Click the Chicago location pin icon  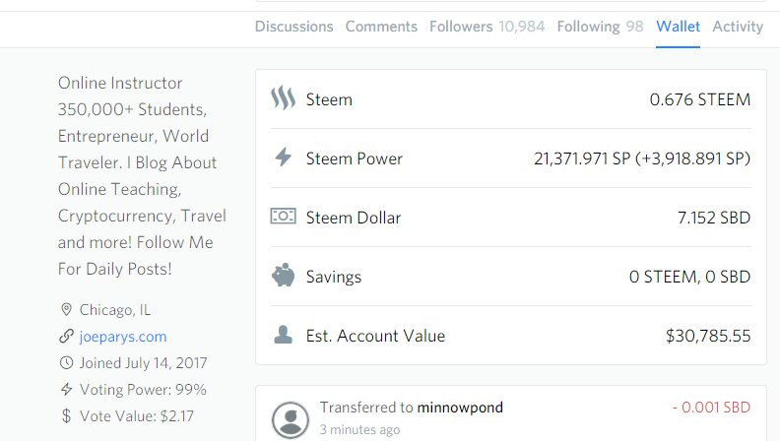point(67,310)
